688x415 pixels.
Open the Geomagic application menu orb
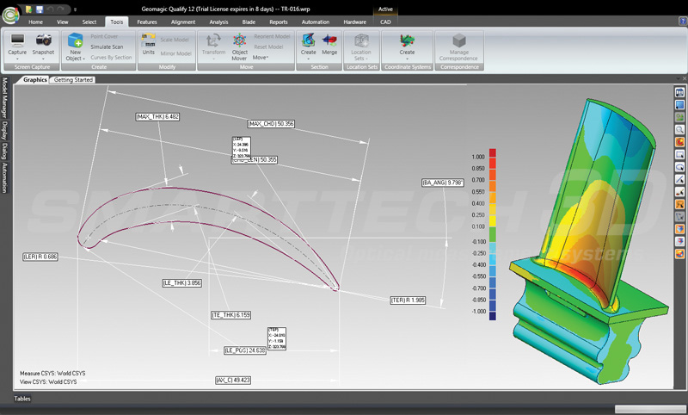click(9, 15)
